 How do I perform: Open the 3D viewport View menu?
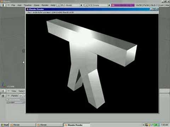point(14,91)
